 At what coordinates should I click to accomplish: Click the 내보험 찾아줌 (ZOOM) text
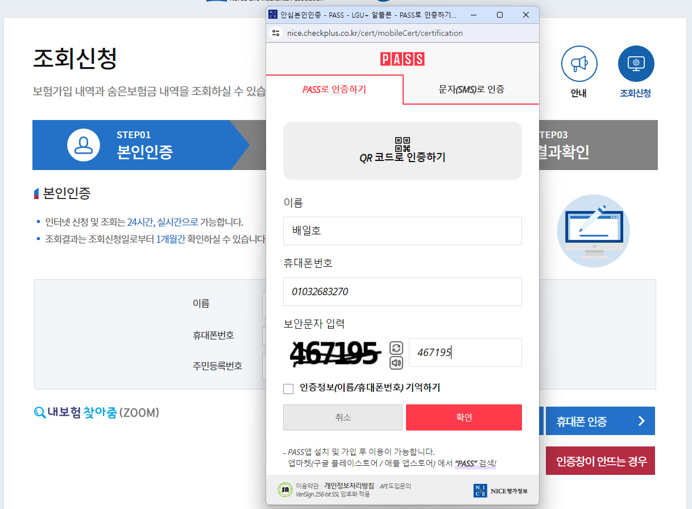click(x=103, y=413)
